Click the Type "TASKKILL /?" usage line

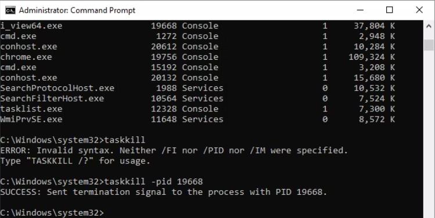point(75,161)
